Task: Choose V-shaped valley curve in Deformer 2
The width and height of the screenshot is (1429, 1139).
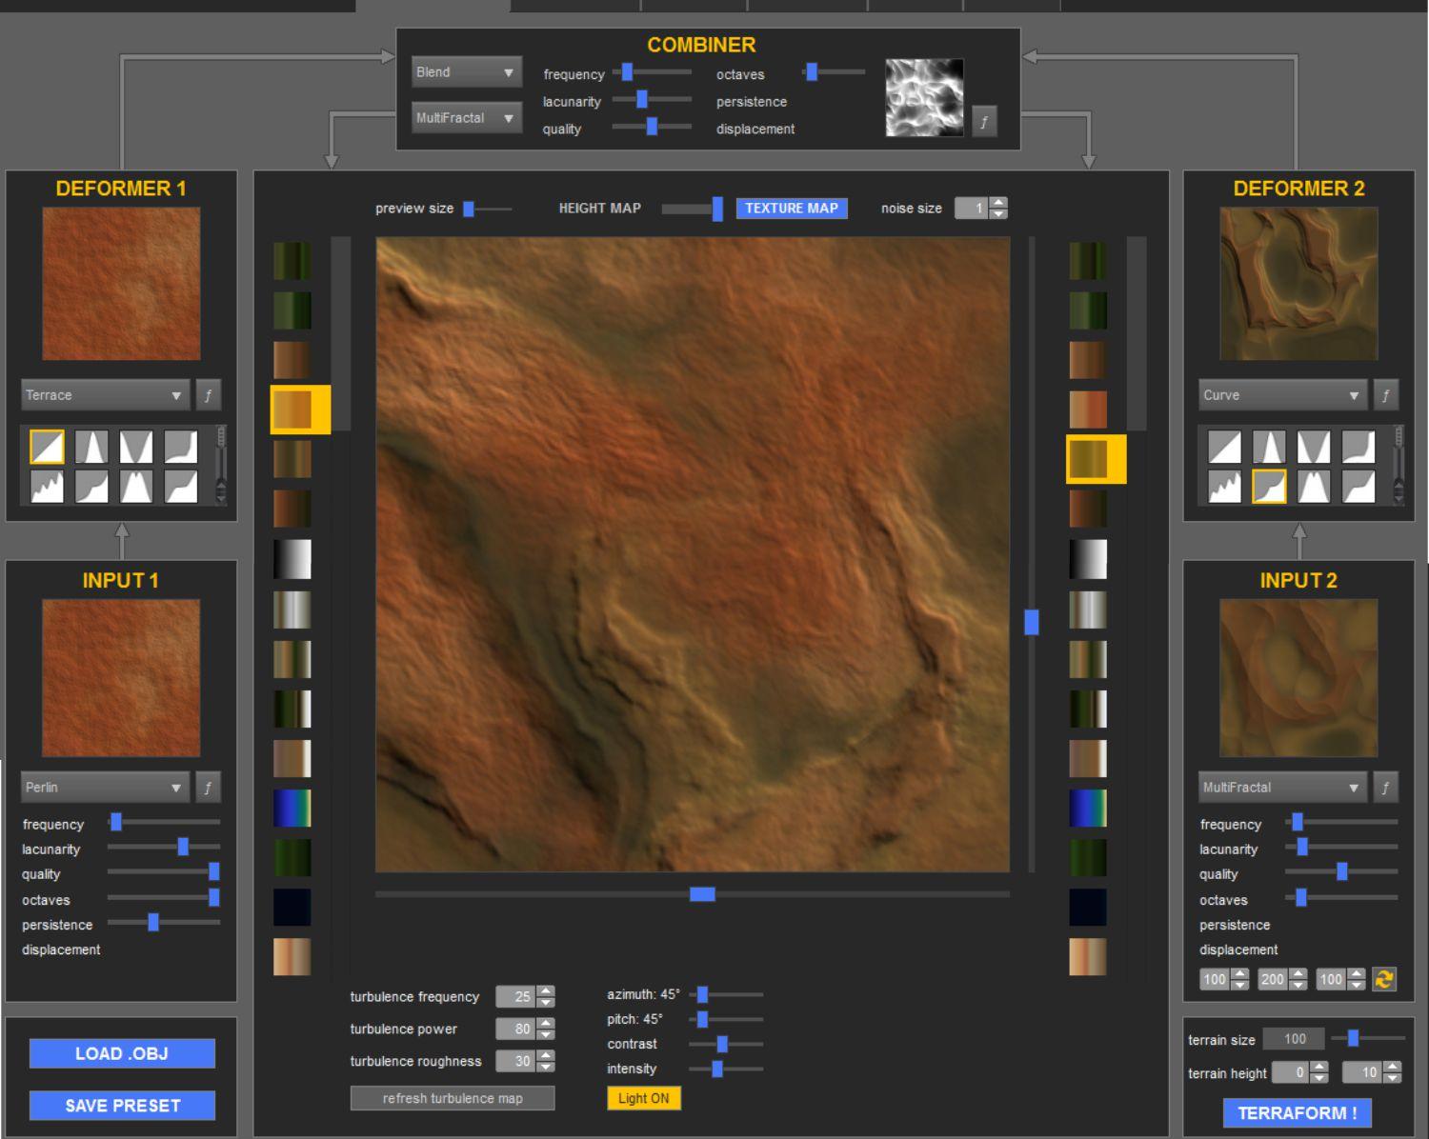Action: coord(1313,447)
